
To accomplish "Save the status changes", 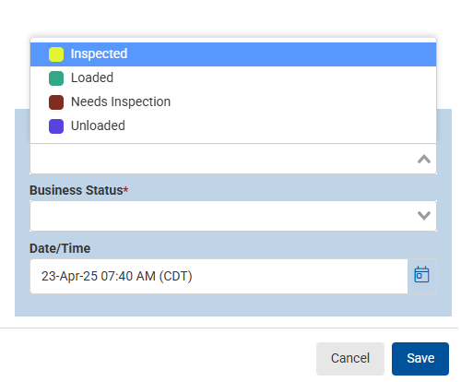I will 420,358.
